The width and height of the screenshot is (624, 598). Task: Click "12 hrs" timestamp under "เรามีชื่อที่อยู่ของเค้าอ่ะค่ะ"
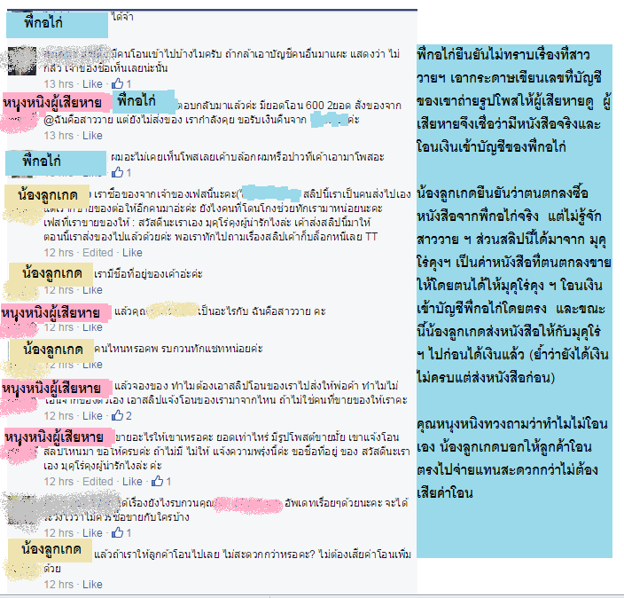(x=58, y=290)
